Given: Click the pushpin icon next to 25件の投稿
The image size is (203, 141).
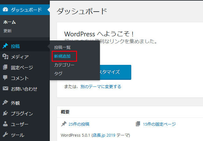Looking at the screenshot, I should point(64,124).
